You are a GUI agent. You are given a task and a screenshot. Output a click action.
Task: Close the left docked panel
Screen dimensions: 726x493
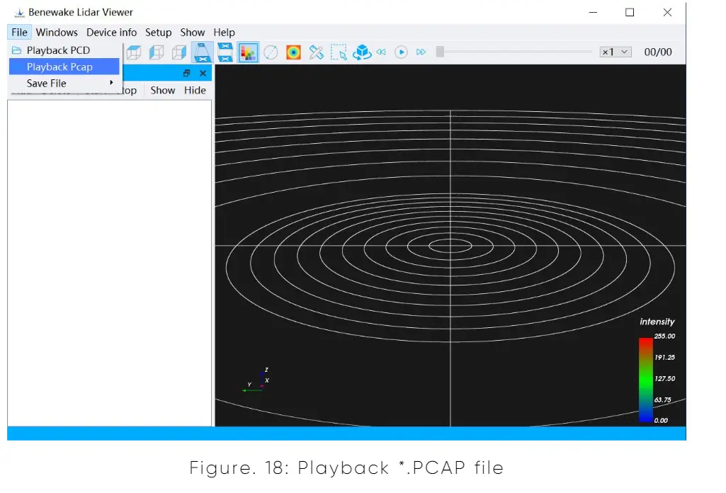click(x=203, y=73)
